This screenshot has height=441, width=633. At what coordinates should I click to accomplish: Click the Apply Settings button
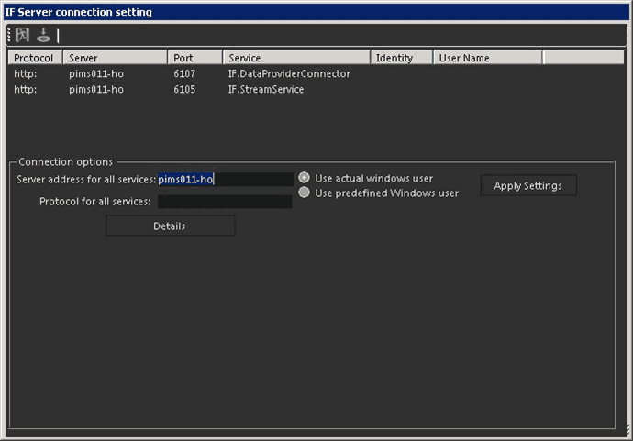528,185
